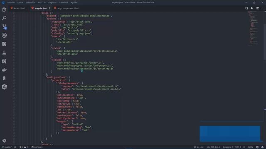Close the angular.json tab

49,8
